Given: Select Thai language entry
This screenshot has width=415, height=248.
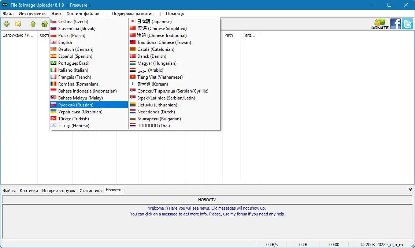Looking at the screenshot, I should 174,126.
